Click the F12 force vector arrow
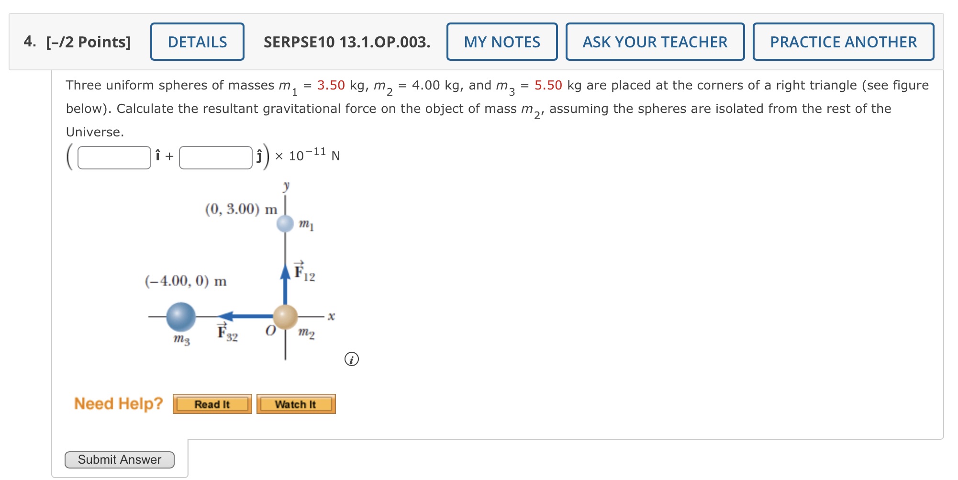 coord(285,282)
